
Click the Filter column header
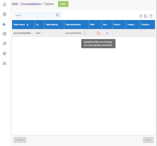coord(92,25)
